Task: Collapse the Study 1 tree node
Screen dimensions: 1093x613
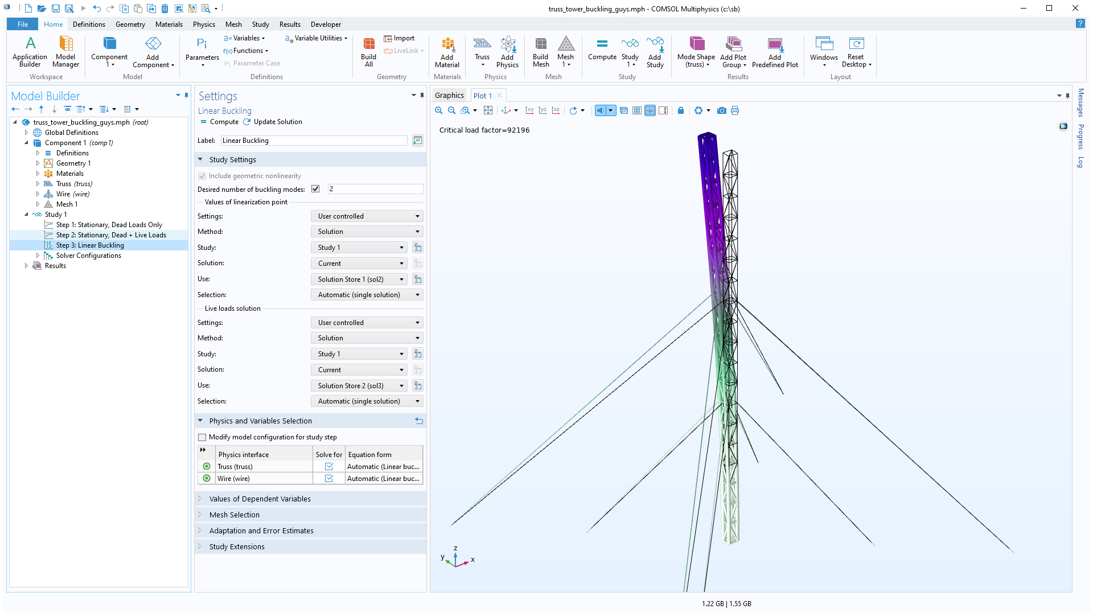Action: (x=26, y=215)
